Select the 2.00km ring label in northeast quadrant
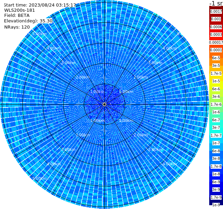Image resolution: width=223 pixels, height=209 pixels. pyautogui.click(x=141, y=77)
